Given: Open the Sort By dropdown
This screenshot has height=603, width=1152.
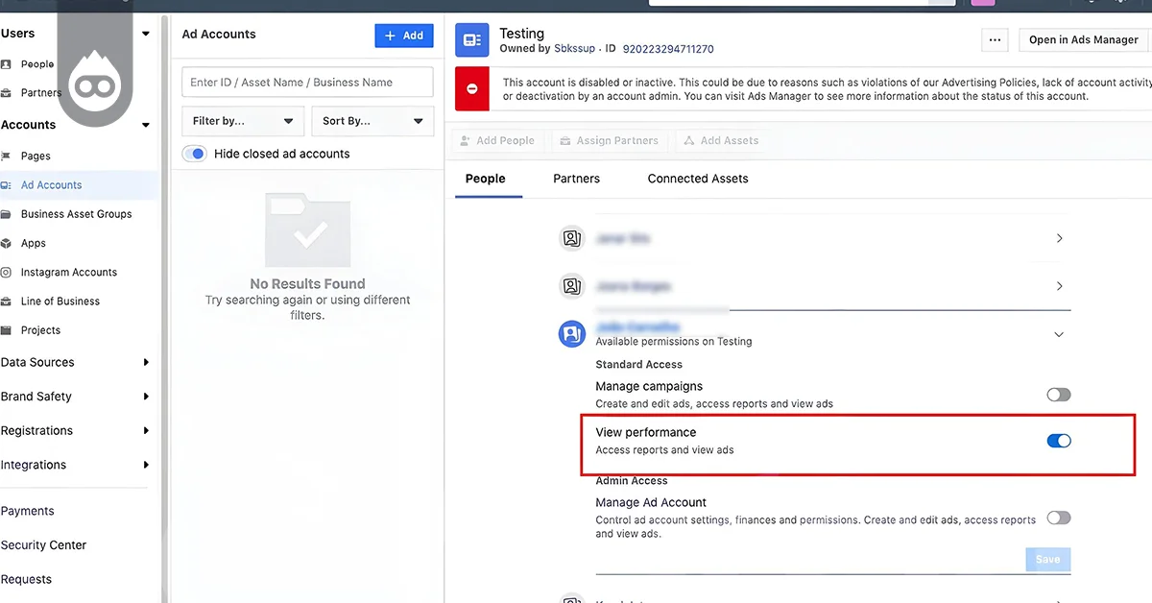Looking at the screenshot, I should coord(372,120).
